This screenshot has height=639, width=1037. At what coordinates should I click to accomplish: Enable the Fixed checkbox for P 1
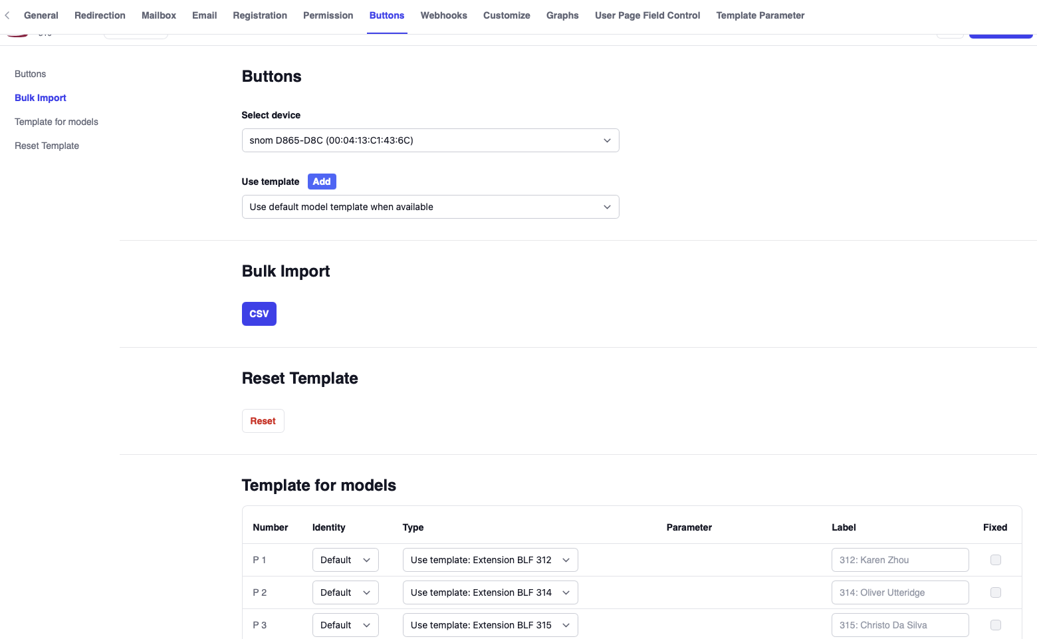pyautogui.click(x=995, y=559)
